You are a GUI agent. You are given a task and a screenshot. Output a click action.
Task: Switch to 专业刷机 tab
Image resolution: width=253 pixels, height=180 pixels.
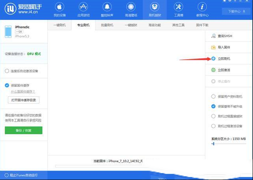[83, 25]
